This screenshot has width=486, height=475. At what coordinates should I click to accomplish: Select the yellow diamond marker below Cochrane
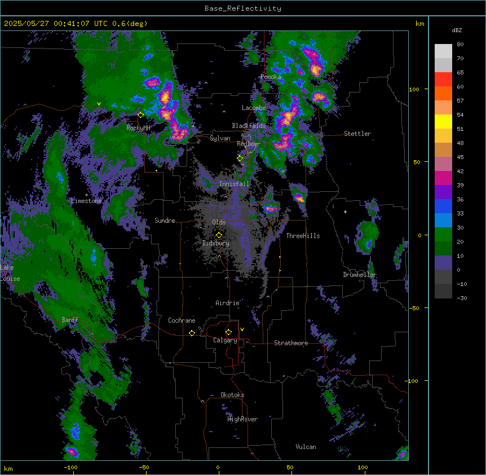(x=192, y=333)
